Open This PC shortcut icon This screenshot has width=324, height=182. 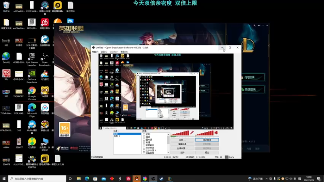click(45, 144)
